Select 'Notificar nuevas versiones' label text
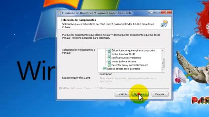 coord(126,58)
